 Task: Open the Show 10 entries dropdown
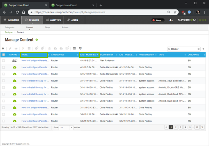pyautogui.click(x=66, y=128)
